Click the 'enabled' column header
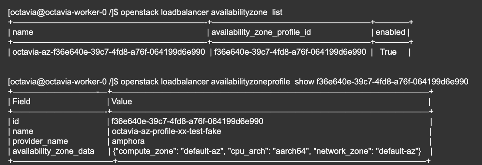Screen dimensions: 482x165 [390, 32]
